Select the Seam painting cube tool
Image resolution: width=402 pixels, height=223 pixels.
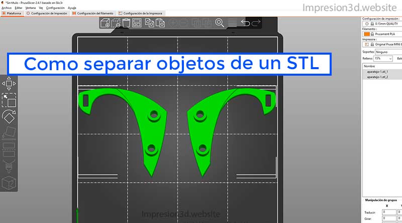[9, 182]
